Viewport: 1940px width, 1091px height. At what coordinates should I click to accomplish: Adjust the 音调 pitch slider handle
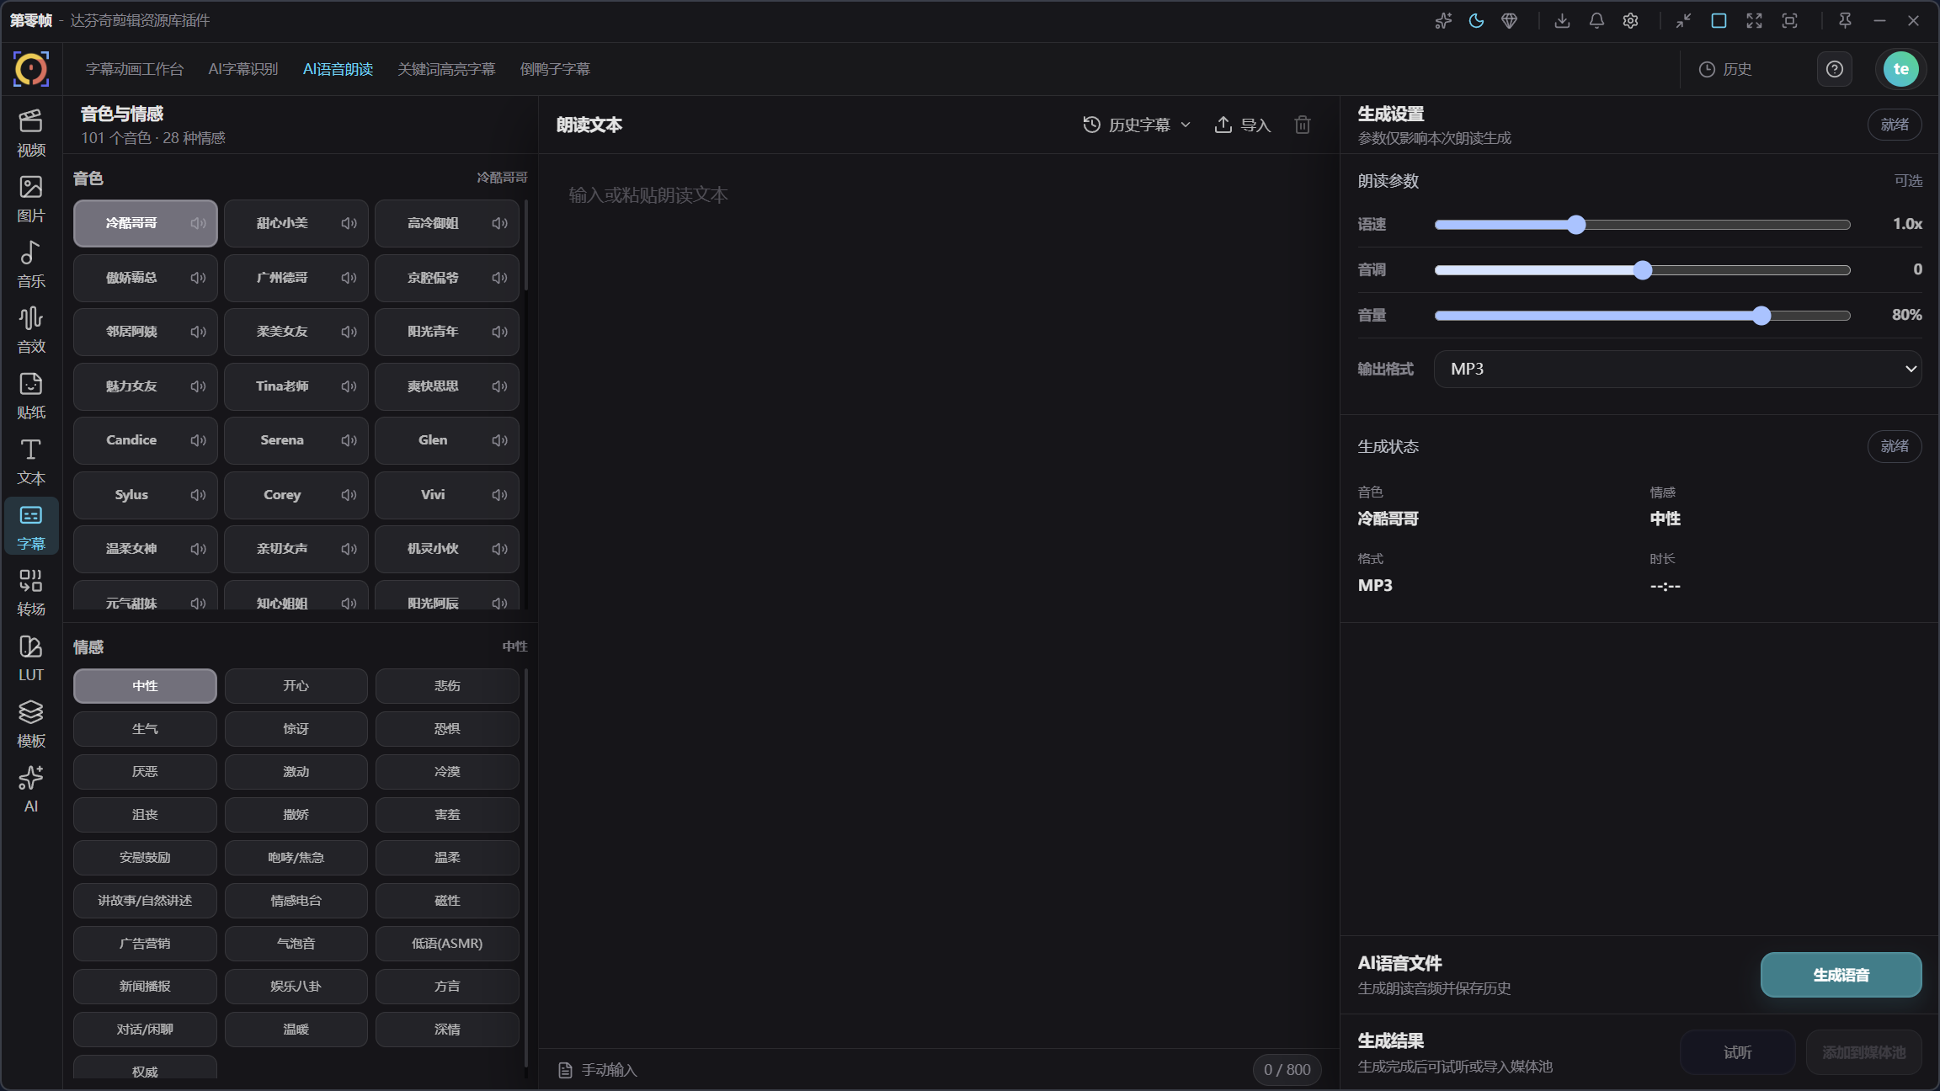[1643, 270]
